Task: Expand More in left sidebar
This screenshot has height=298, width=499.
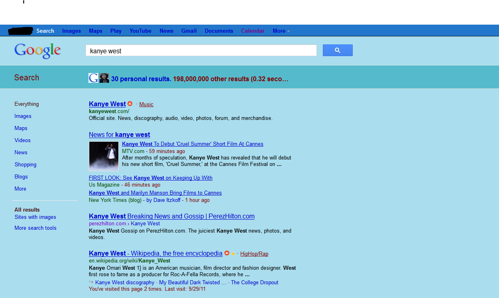Action: pyautogui.click(x=20, y=189)
